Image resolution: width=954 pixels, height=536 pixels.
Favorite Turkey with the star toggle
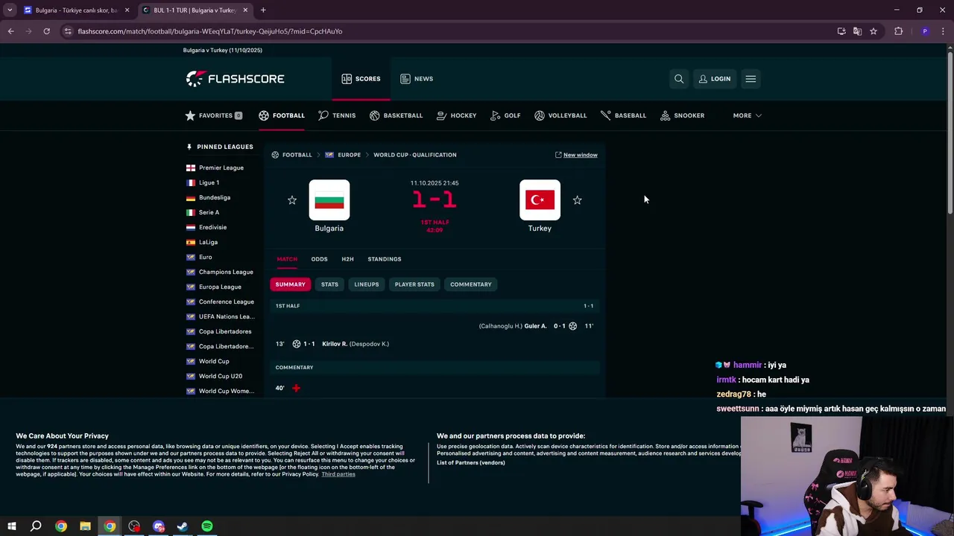[577, 200]
